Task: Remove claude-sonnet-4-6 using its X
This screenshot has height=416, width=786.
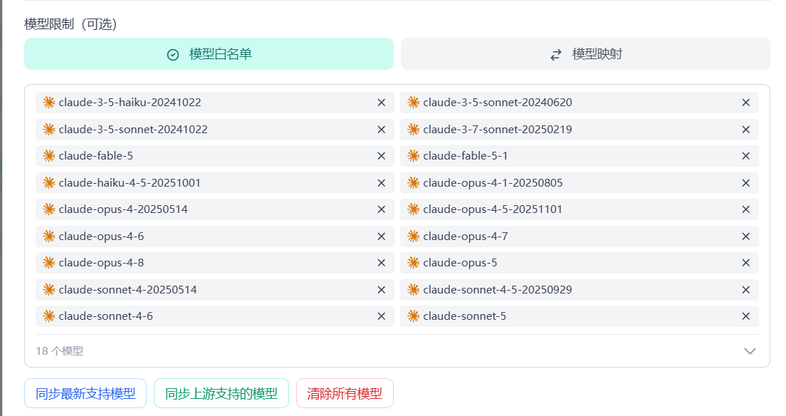Action: coord(382,316)
